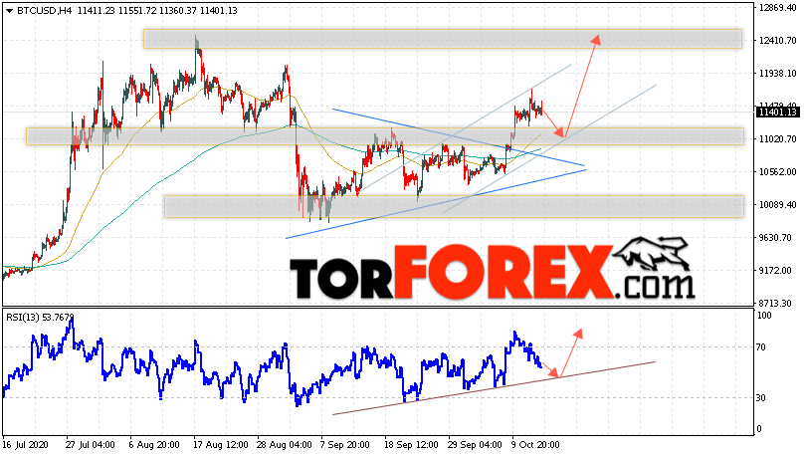This screenshot has width=804, height=456.
Task: Click the 10089.40 price axis label
Action: tap(778, 205)
